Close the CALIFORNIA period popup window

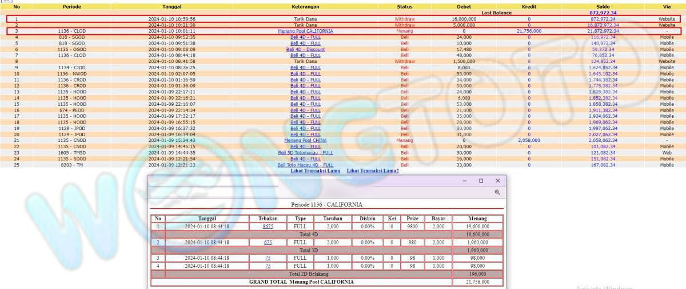tap(497, 180)
